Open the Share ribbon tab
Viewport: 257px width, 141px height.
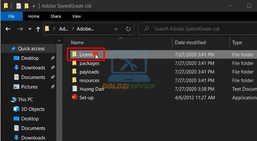tap(56, 16)
